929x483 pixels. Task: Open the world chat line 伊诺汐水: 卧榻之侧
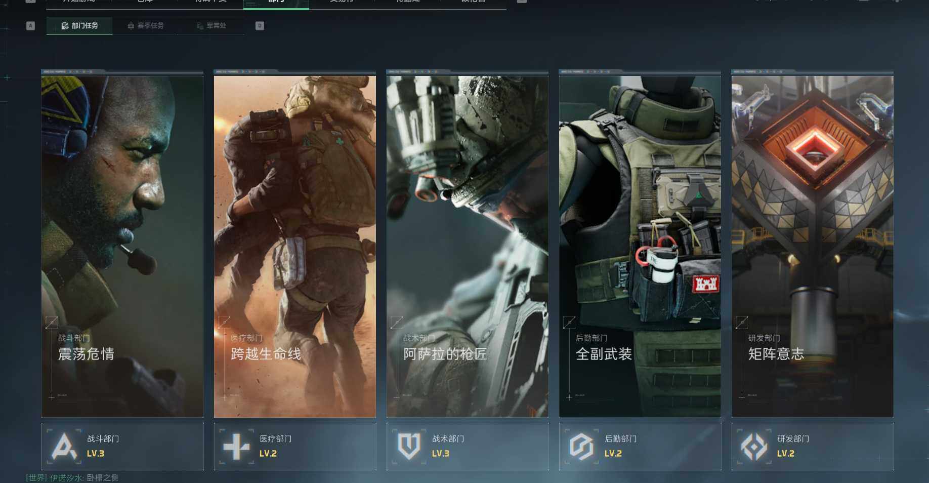click(x=72, y=478)
